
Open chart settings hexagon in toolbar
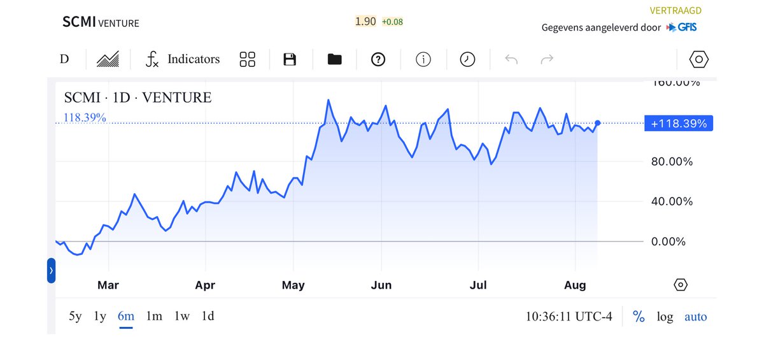pyautogui.click(x=699, y=59)
